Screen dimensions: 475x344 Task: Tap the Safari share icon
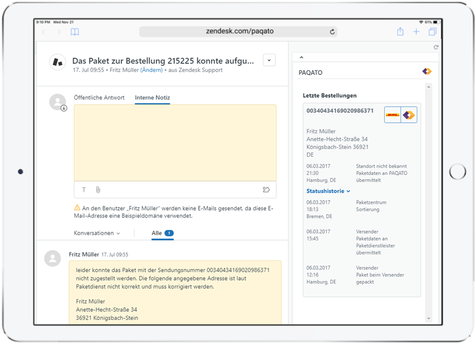point(400,31)
